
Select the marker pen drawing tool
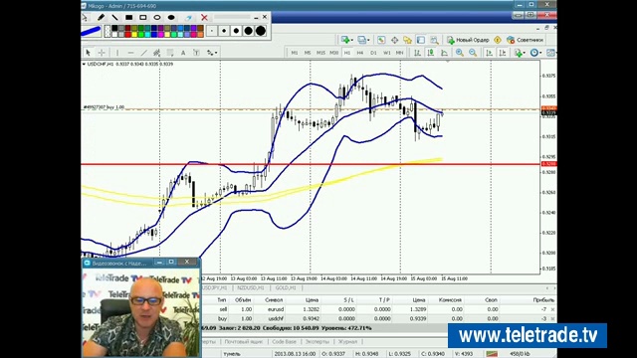pyautogui.click(x=101, y=18)
